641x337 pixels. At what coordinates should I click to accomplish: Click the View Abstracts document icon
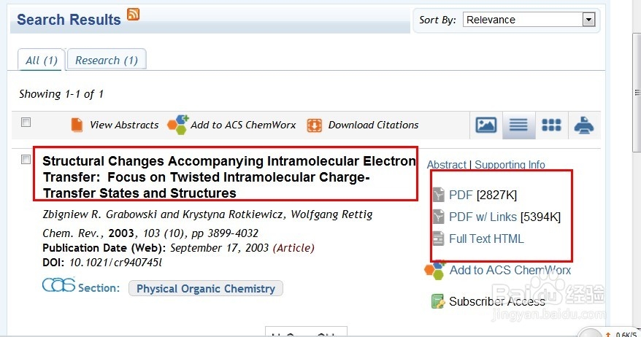(77, 125)
